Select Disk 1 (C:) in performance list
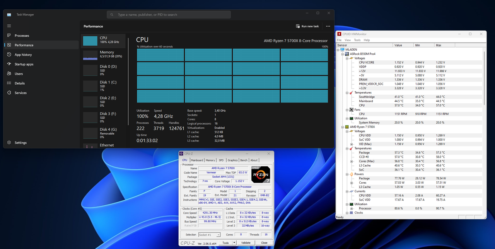The image size is (495, 249). 103,86
